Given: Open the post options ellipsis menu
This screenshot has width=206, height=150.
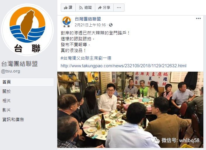Looking at the screenshot, I should [198, 18].
